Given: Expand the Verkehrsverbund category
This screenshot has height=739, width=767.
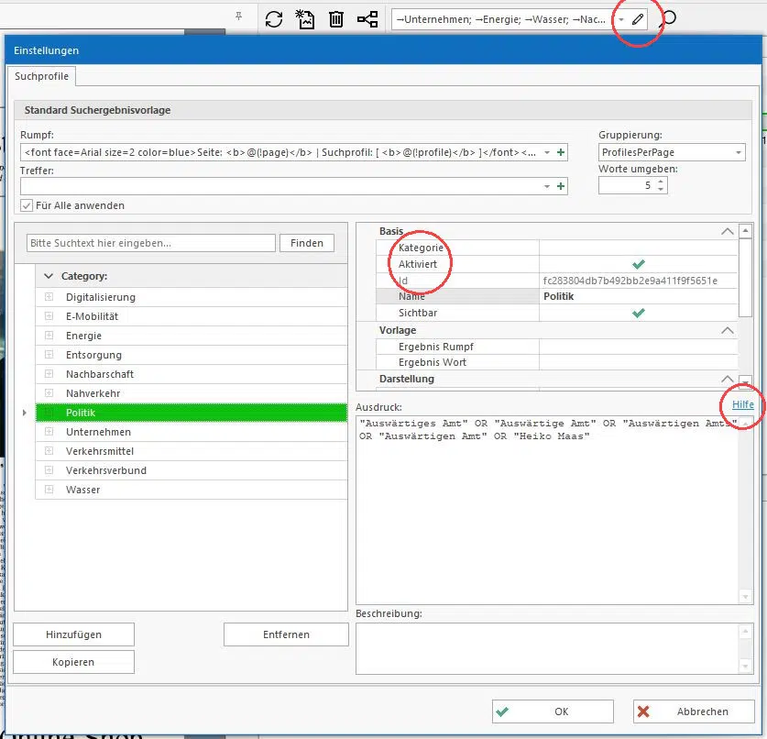Looking at the screenshot, I should pos(49,469).
